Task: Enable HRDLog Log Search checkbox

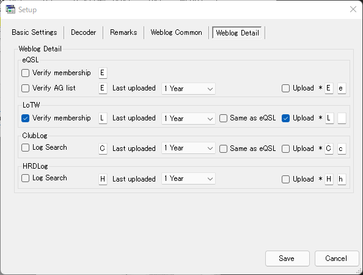Action: (x=25, y=178)
